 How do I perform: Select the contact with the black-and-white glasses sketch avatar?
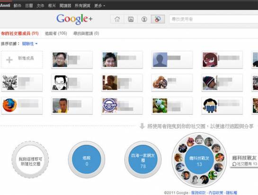(x=72, y=83)
